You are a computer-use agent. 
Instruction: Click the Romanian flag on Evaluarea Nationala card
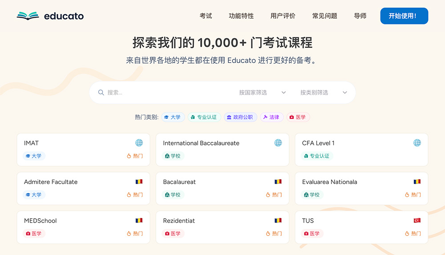click(x=417, y=181)
